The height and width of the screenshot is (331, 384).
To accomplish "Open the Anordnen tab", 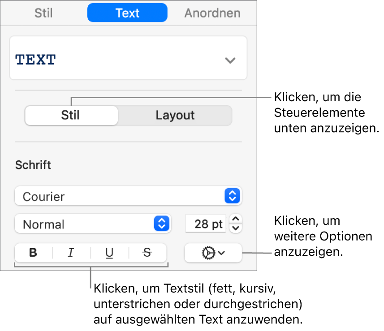I will tap(212, 13).
